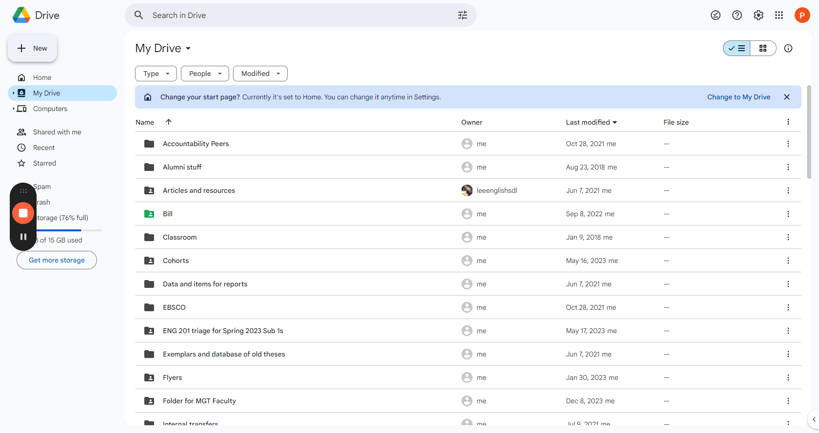Open the Type filter dropdown
Image resolution: width=819 pixels, height=433 pixels.
156,74
